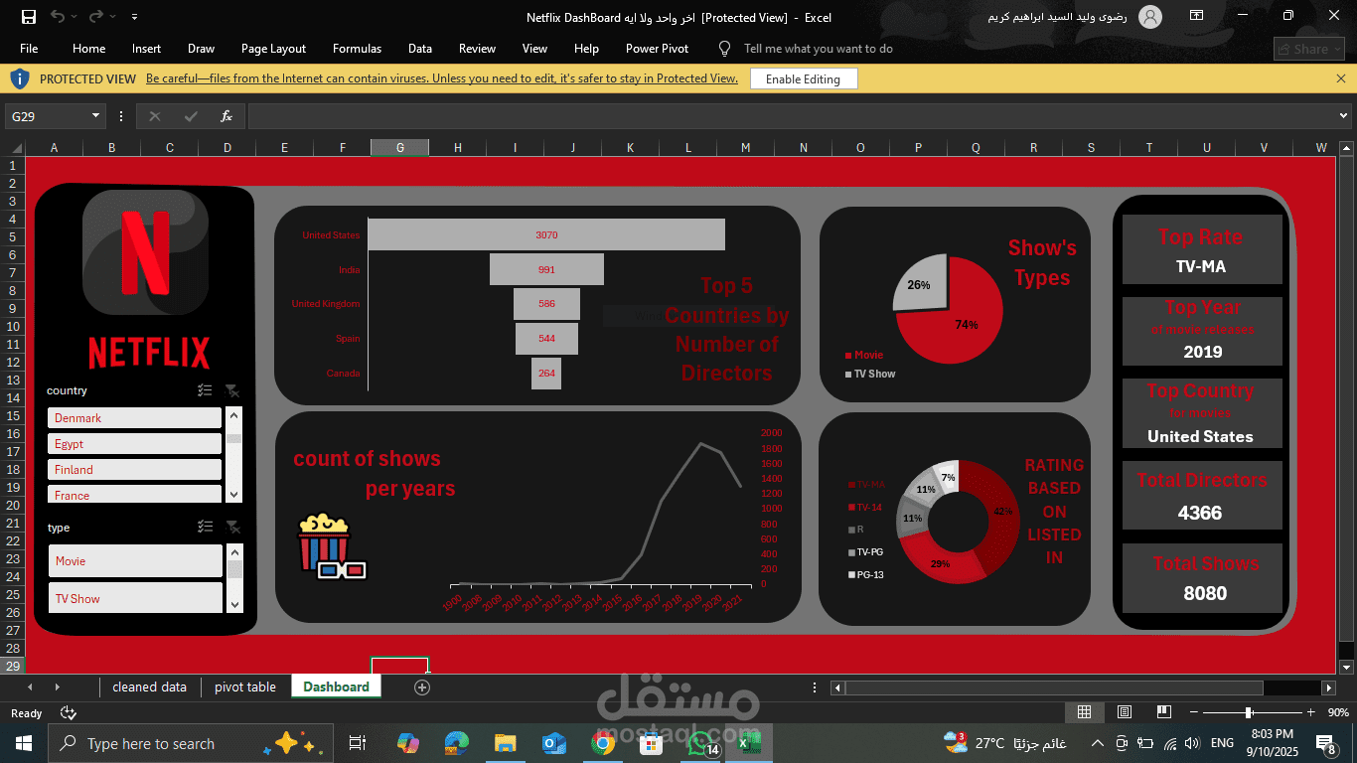The height and width of the screenshot is (763, 1357).
Task: Add a new sheet with the plus button
Action: [x=422, y=687]
